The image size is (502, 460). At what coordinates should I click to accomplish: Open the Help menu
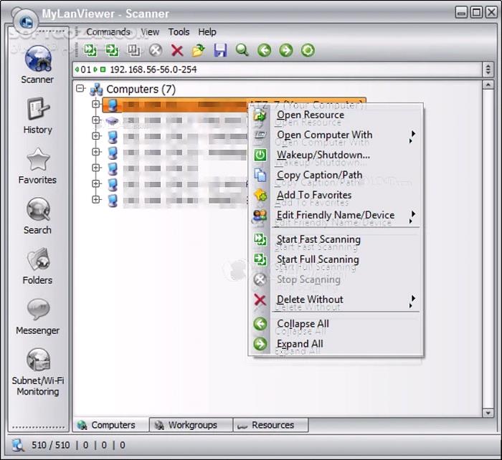click(x=207, y=32)
